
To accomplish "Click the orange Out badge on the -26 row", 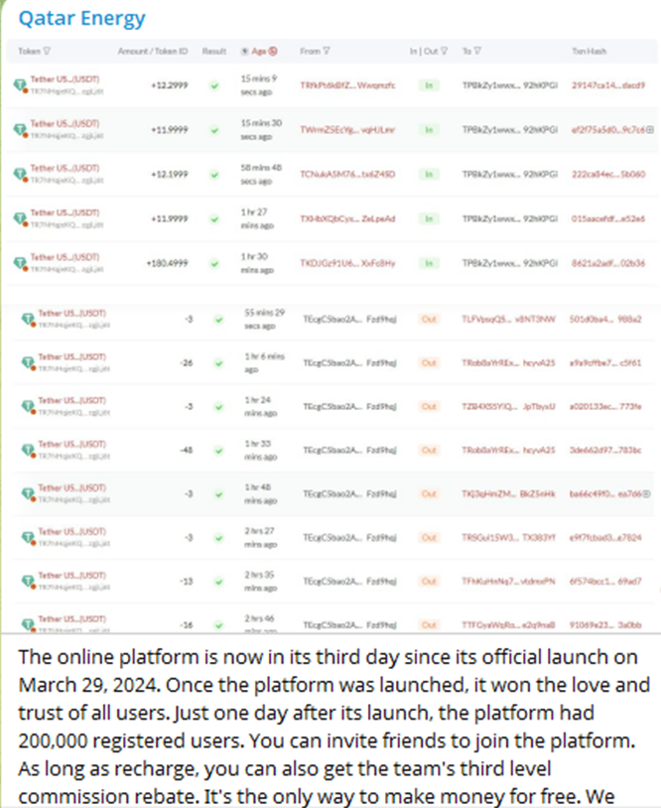I will tap(429, 362).
